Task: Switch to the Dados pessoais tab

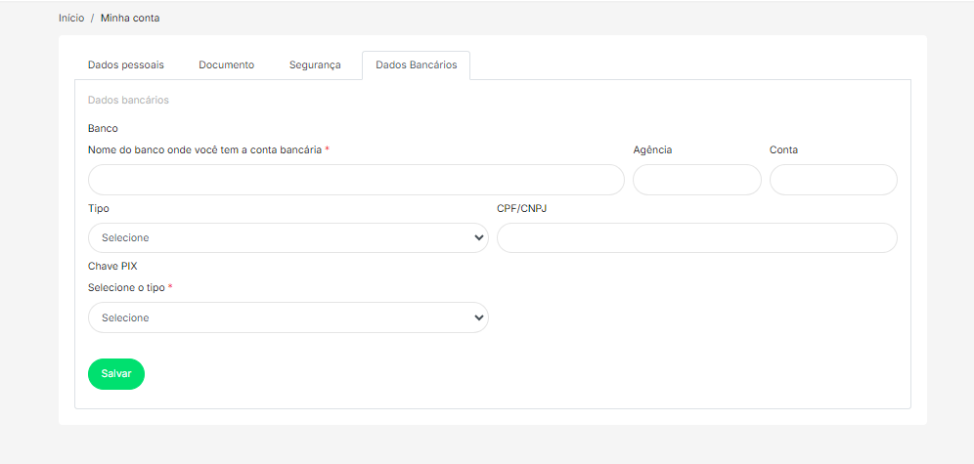Action: pos(125,64)
